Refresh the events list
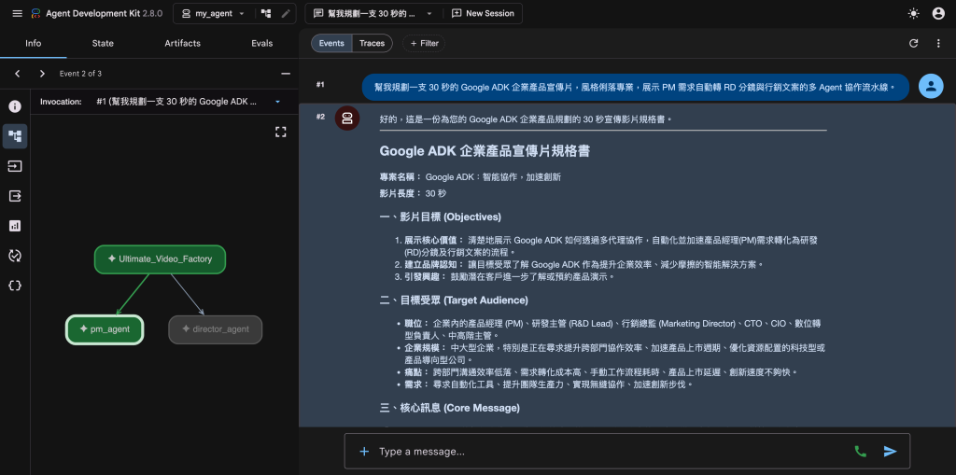 (x=913, y=43)
